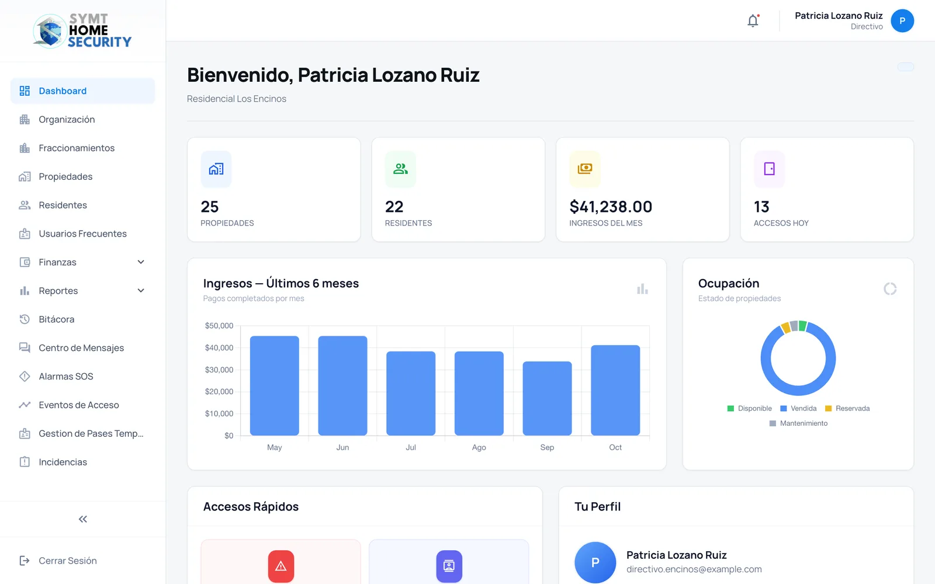This screenshot has width=935, height=584.
Task: Click the Oct bar in income chart
Action: tap(615, 390)
